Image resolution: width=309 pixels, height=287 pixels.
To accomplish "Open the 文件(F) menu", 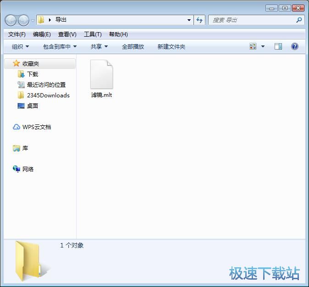I will (17, 34).
